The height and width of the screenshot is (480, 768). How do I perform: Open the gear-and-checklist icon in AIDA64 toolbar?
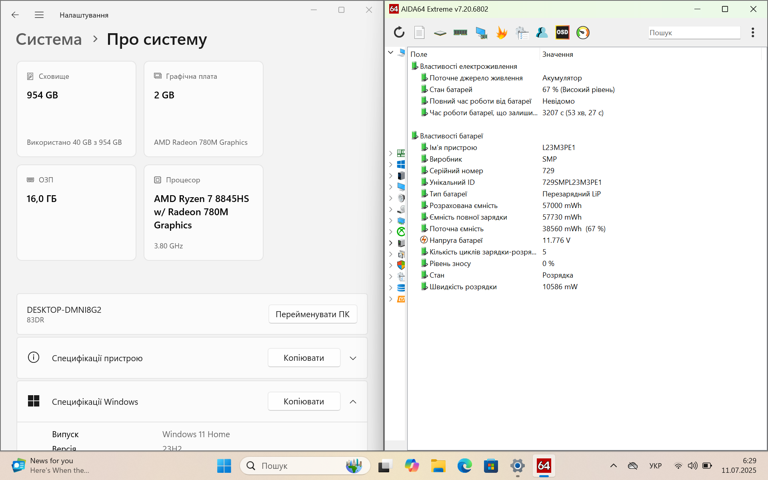tap(522, 33)
